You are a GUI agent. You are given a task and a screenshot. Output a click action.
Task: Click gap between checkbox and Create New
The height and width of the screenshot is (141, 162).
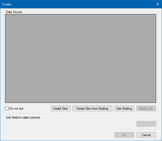point(37,109)
